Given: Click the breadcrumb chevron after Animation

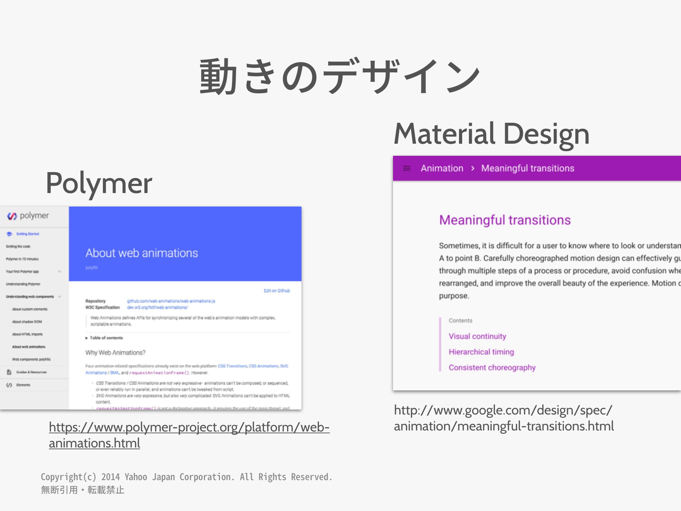Looking at the screenshot, I should point(472,168).
